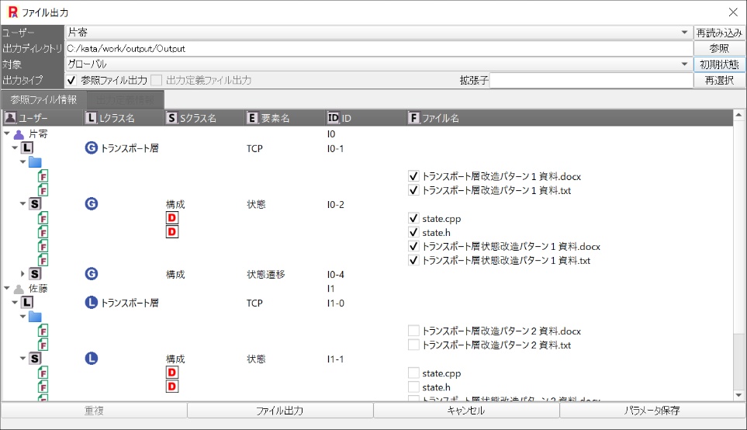Click the F file icon in 片寄's state.cpp row
This screenshot has height=430, width=747.
tap(43, 218)
